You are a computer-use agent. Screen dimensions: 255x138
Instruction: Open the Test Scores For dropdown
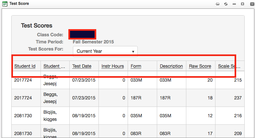point(105,51)
